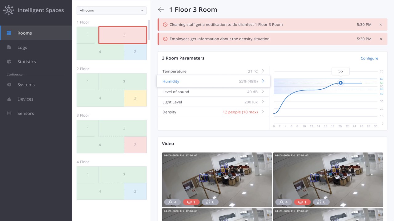Select room 4 on 4 Floor

tap(100, 191)
